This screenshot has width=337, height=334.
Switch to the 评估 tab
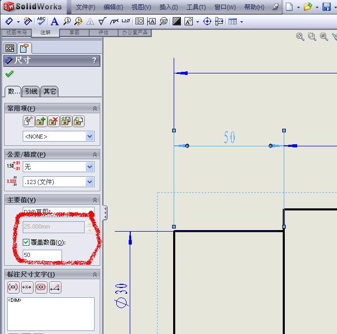[103, 33]
